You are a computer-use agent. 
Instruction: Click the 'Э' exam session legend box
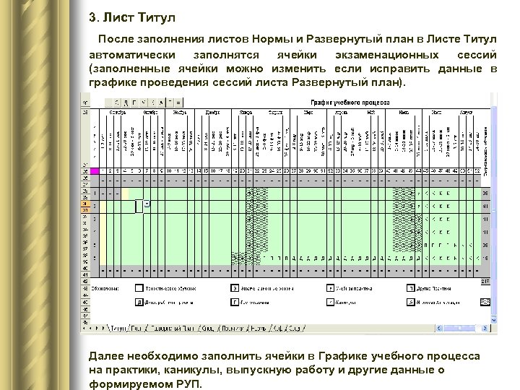tap(235, 288)
